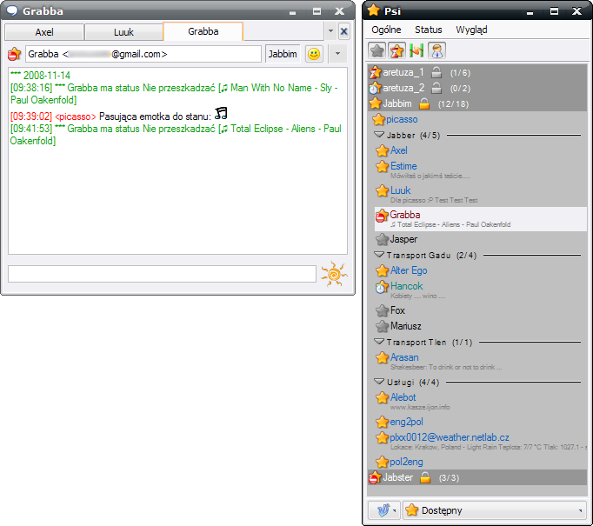Screen dimensions: 593x526
Task: Click the orange sun logo in chat window
Action: (334, 274)
